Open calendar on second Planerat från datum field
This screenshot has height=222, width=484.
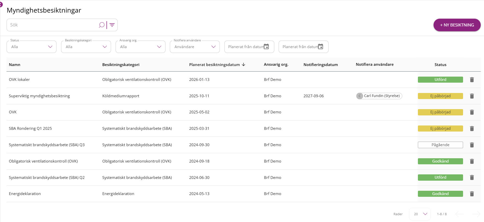click(320, 47)
